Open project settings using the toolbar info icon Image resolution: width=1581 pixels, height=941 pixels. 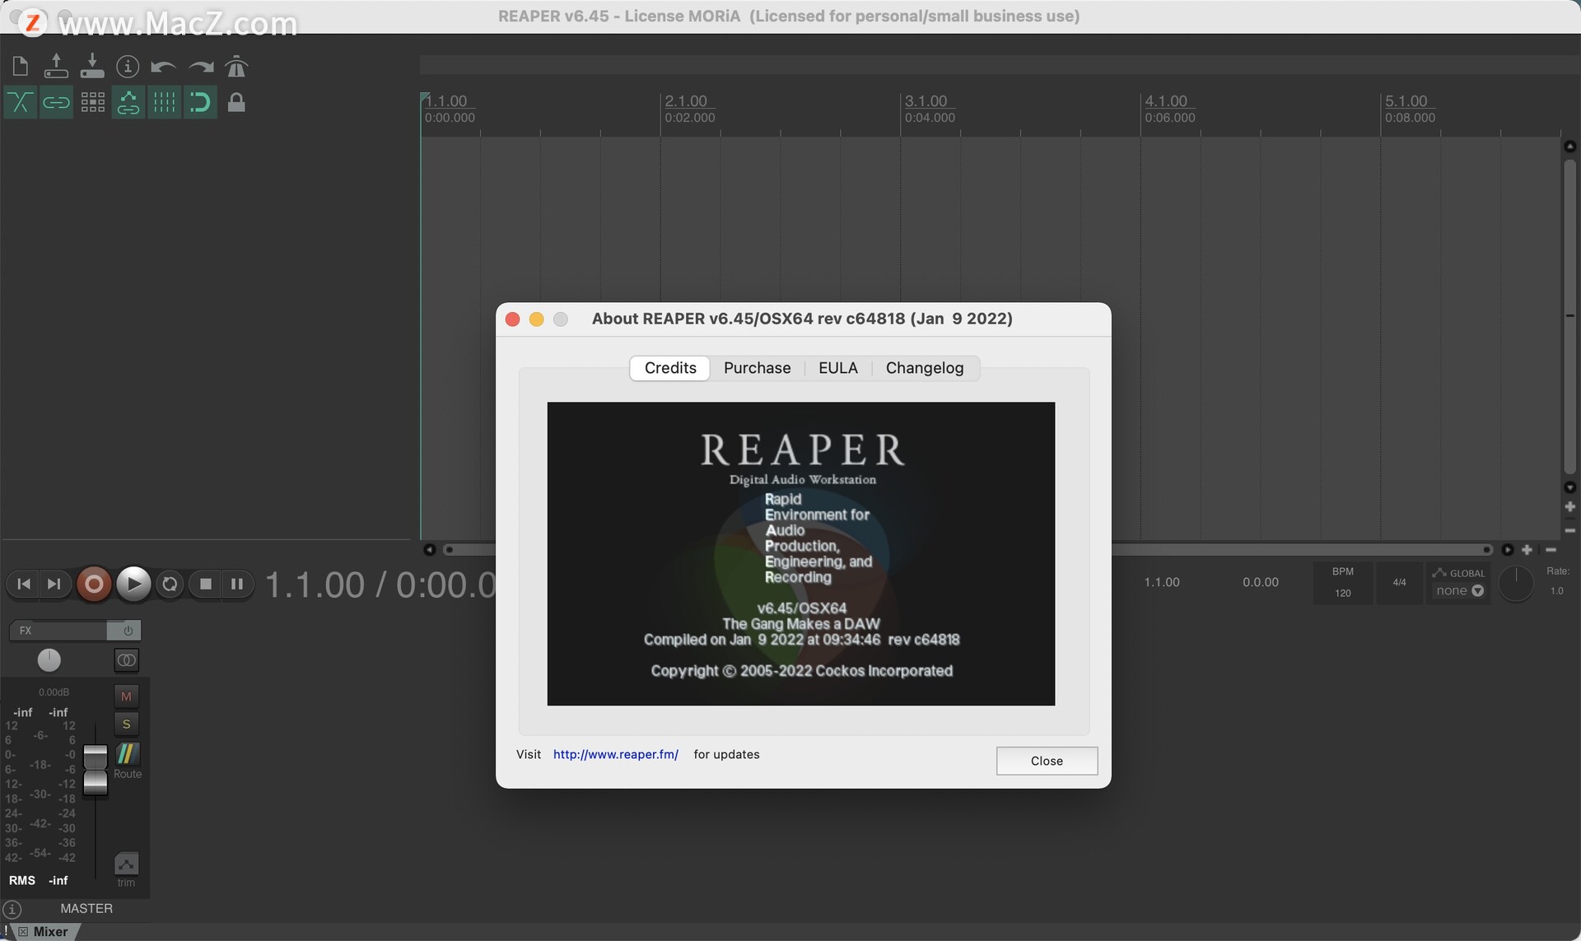click(x=128, y=66)
